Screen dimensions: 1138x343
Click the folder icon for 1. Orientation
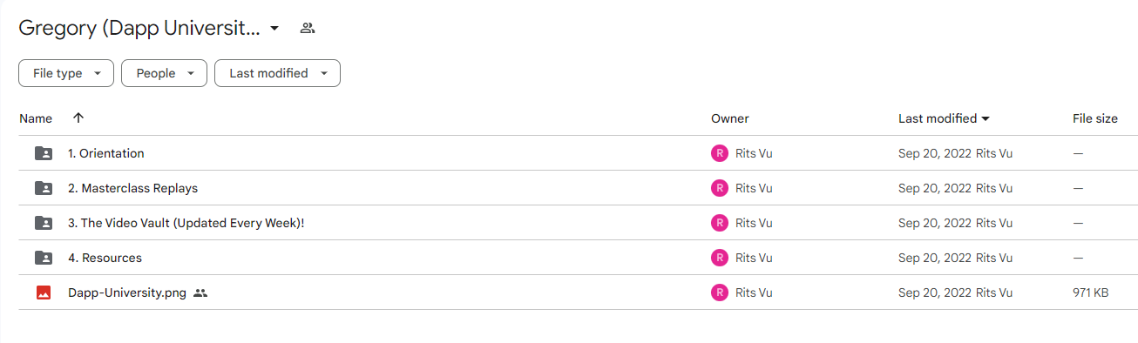[44, 153]
